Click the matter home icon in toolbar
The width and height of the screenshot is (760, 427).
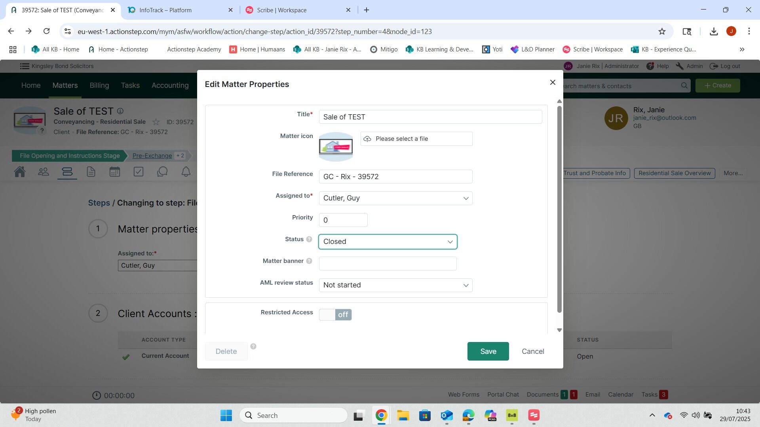pyautogui.click(x=20, y=172)
